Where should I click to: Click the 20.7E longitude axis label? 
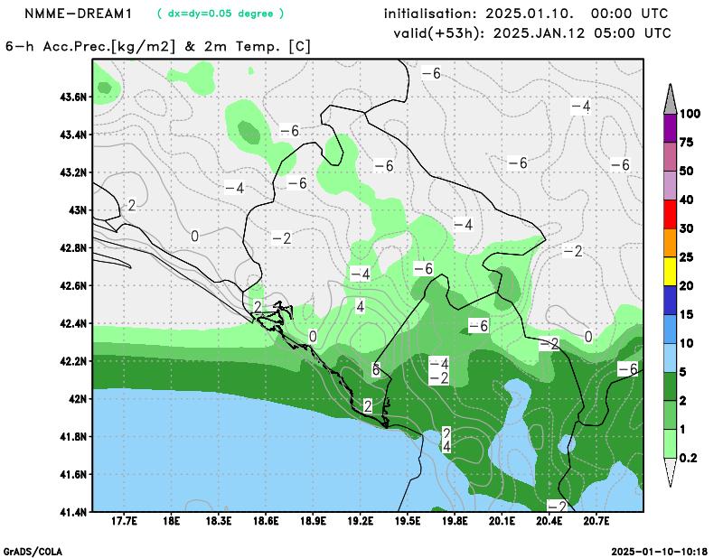click(x=596, y=521)
